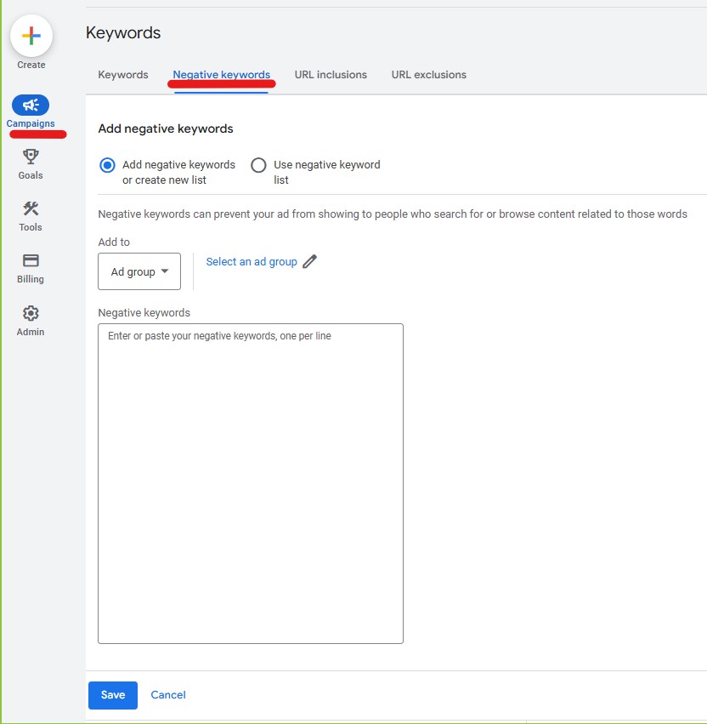The height and width of the screenshot is (724, 707).
Task: Click Cancel to discard changes
Action: pyautogui.click(x=168, y=695)
